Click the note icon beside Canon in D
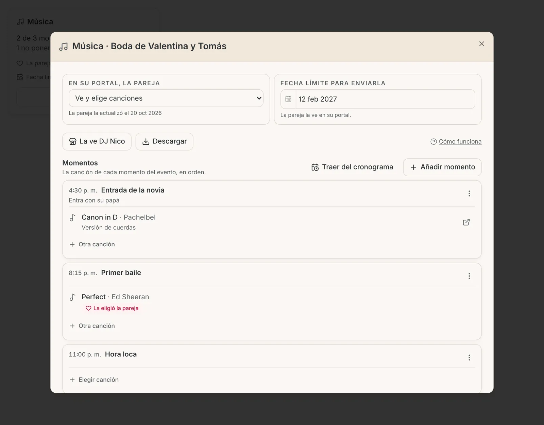 point(72,217)
